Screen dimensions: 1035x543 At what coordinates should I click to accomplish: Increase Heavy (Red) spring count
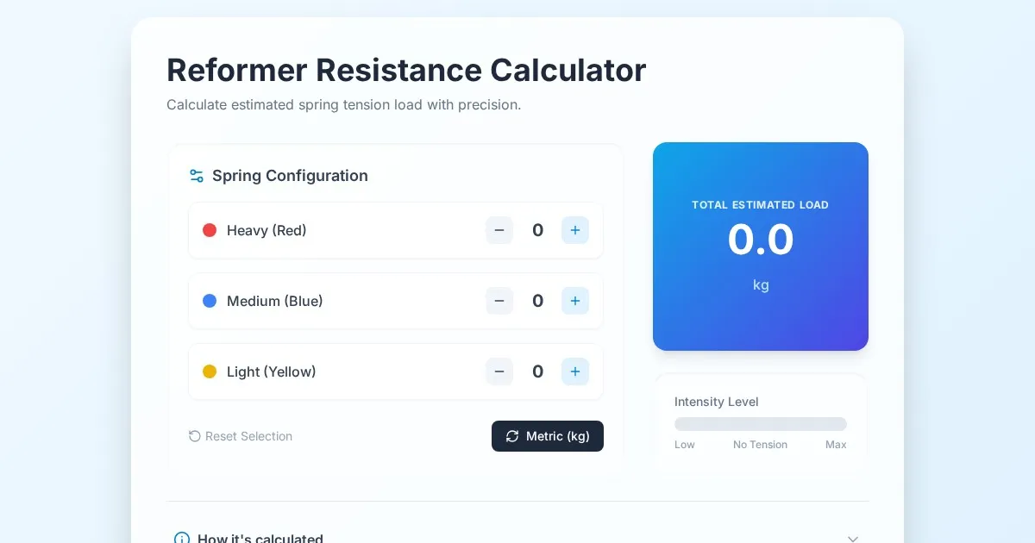(575, 230)
